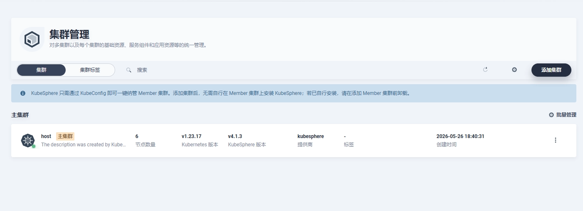This screenshot has width=583, height=211.
Task: Click the cluster management cube icon
Action: (32, 39)
